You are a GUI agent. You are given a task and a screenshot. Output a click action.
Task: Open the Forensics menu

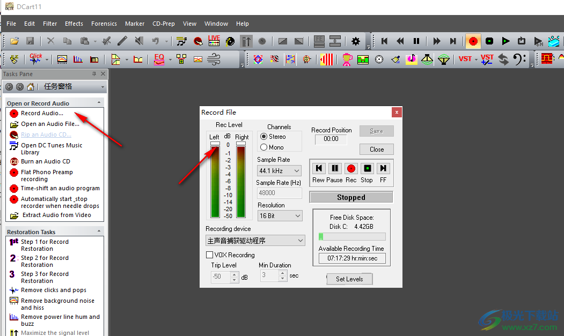coord(104,24)
